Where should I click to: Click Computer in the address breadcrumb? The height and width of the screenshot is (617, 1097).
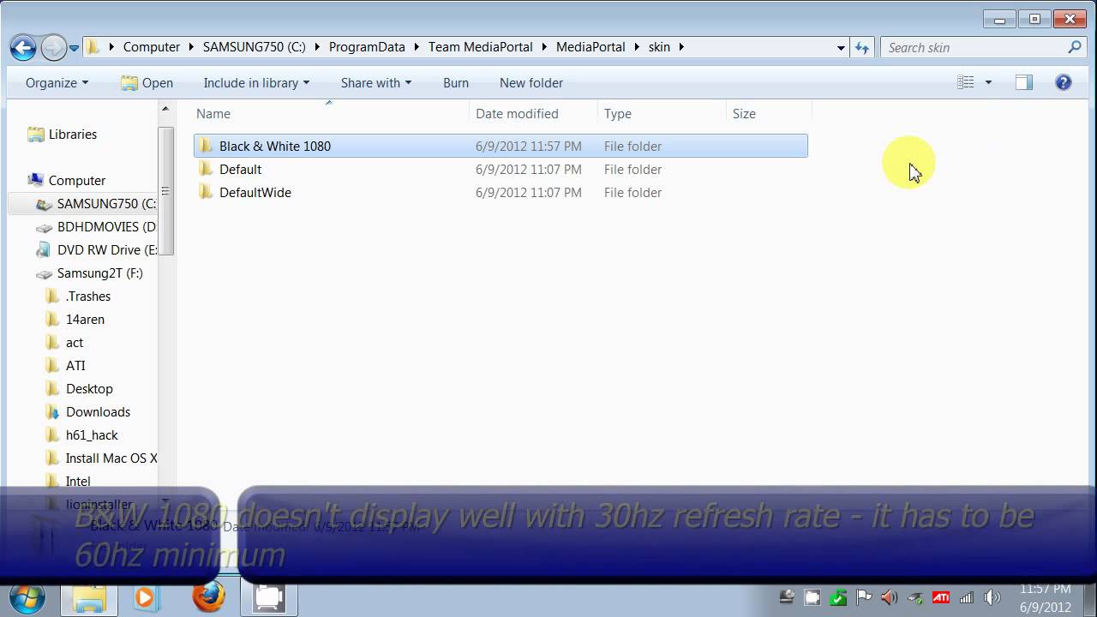coord(152,47)
